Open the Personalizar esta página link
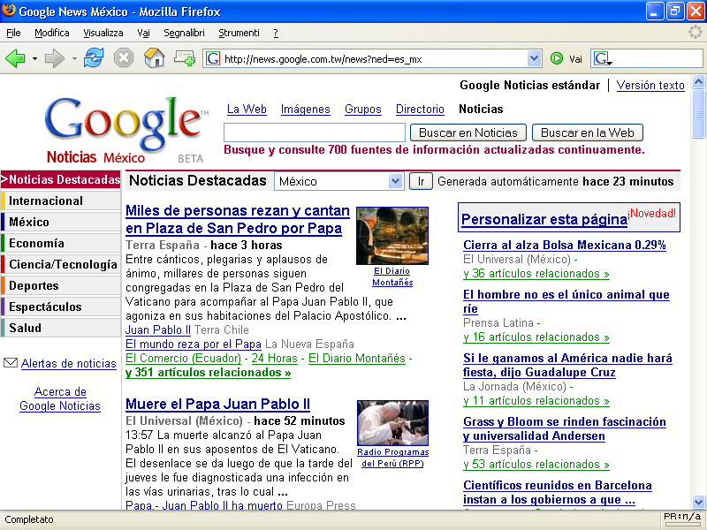Screen dimensions: 707x530 (544, 219)
